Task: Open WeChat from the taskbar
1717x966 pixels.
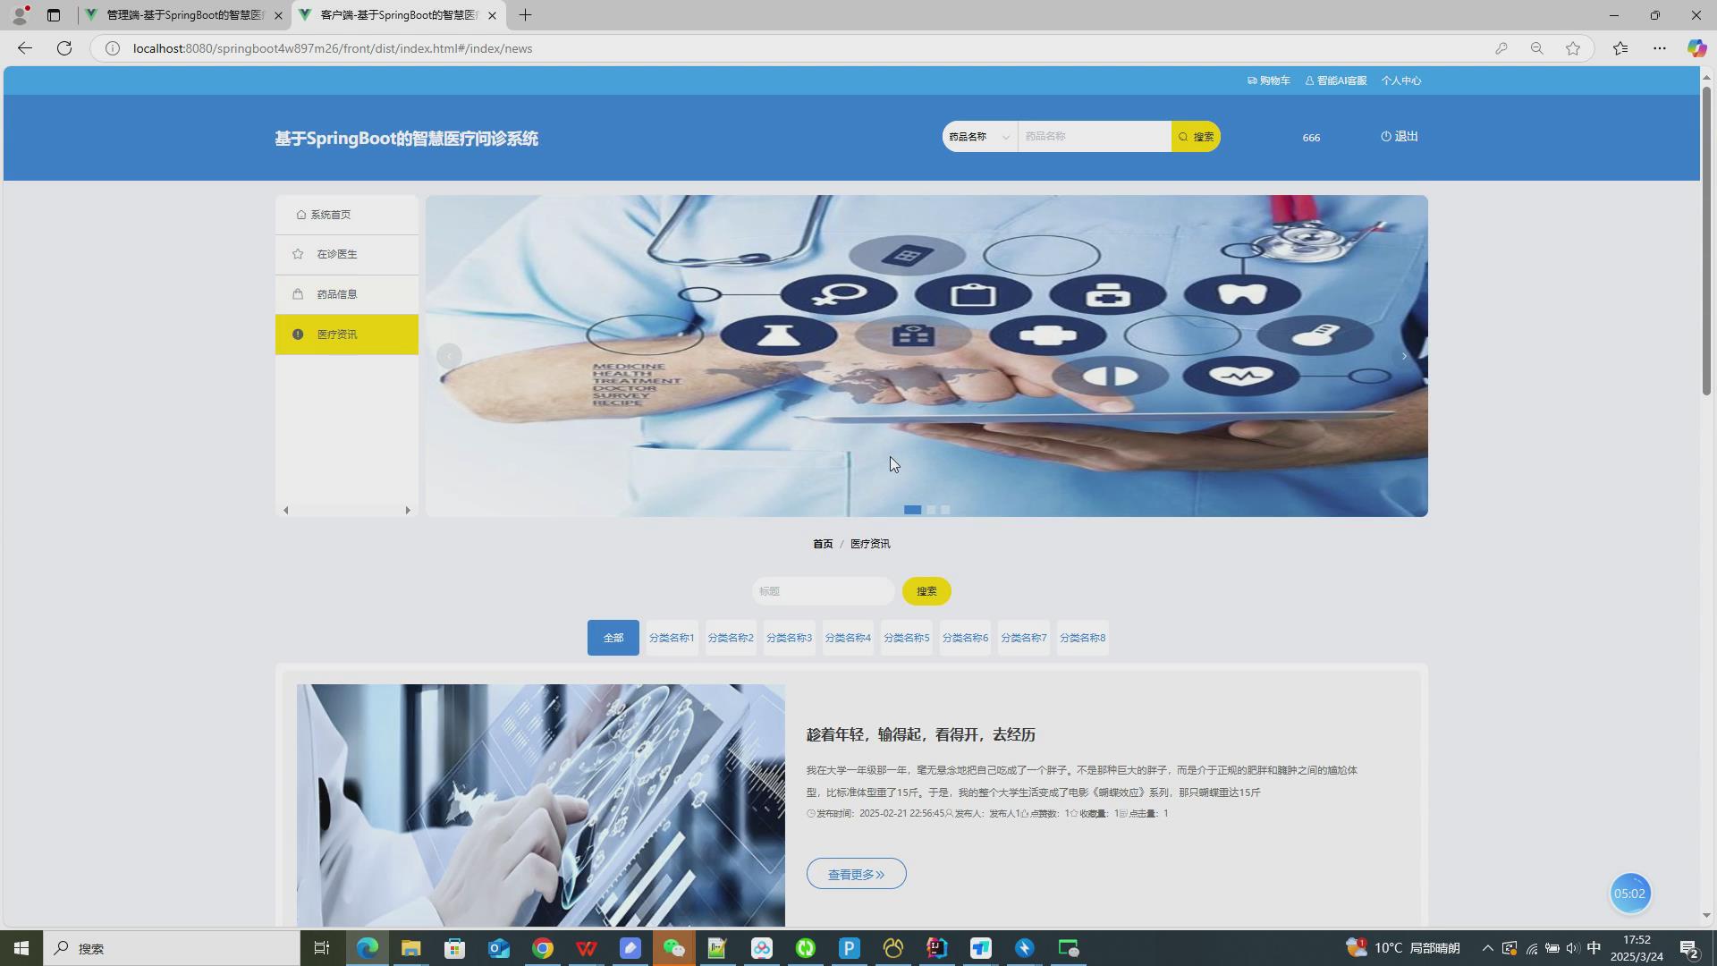Action: pyautogui.click(x=673, y=948)
